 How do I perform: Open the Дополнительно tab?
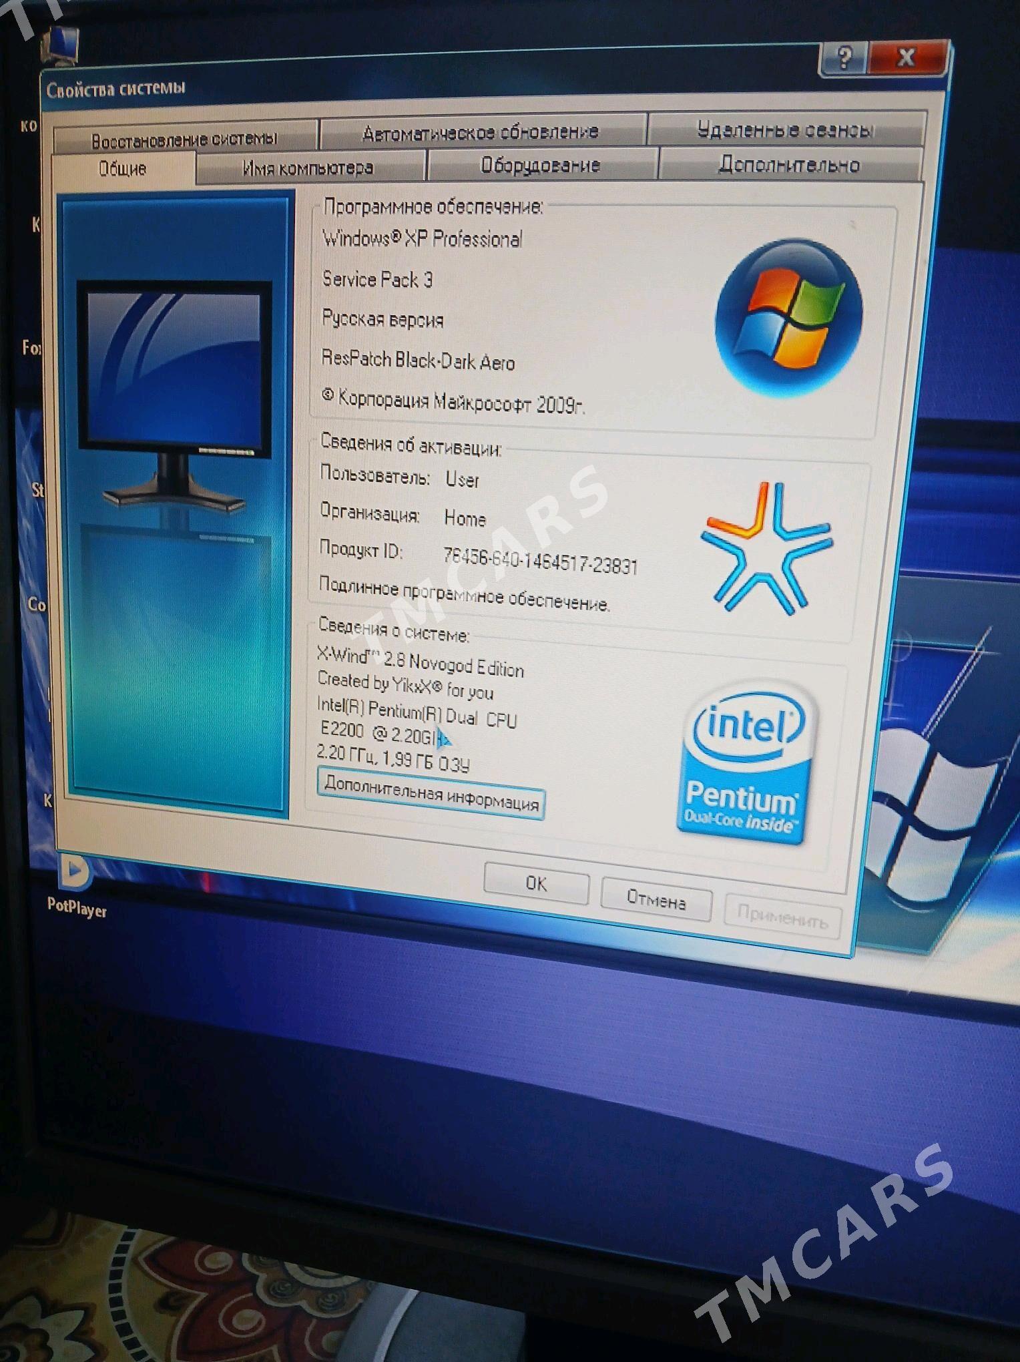coord(789,164)
